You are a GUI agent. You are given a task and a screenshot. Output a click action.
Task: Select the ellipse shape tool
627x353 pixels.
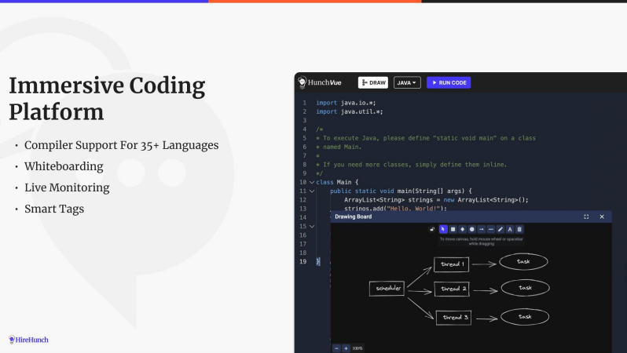pos(472,229)
